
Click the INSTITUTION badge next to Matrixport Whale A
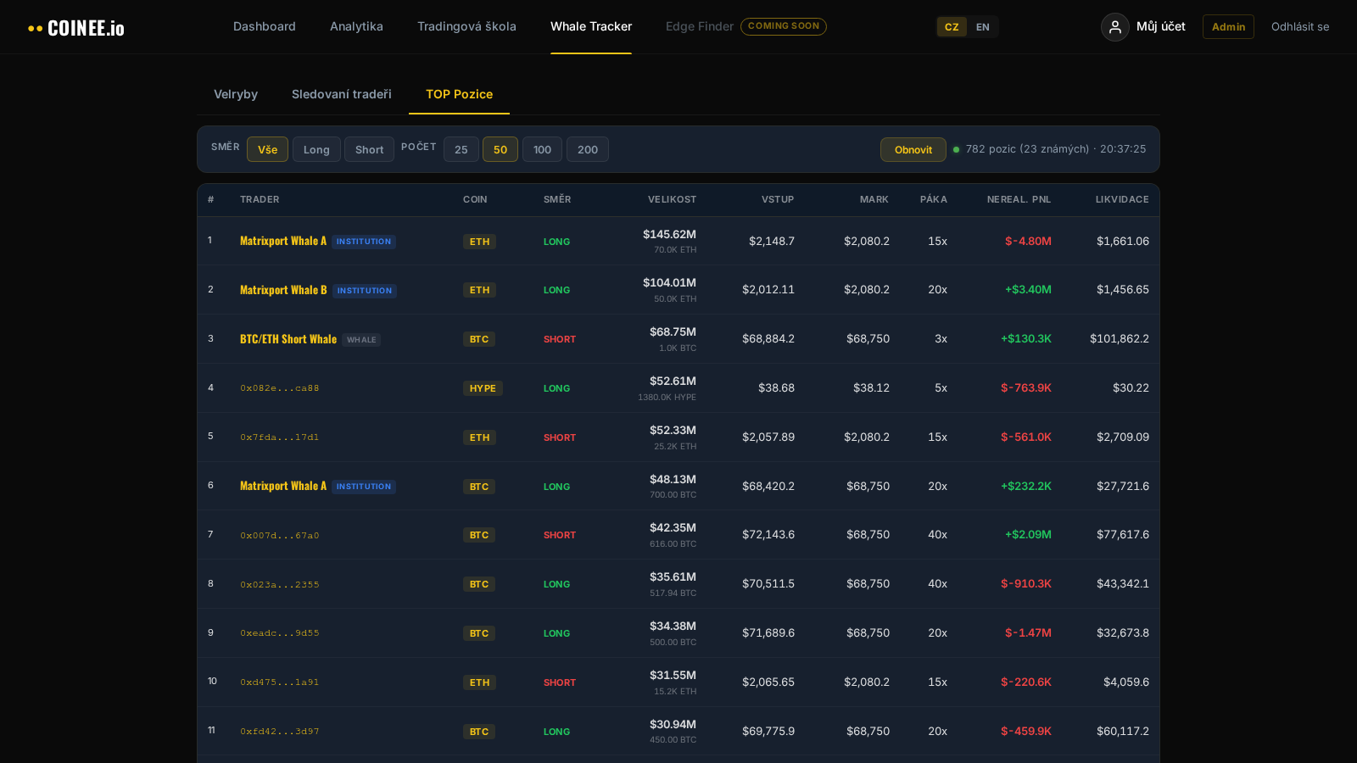(x=363, y=241)
